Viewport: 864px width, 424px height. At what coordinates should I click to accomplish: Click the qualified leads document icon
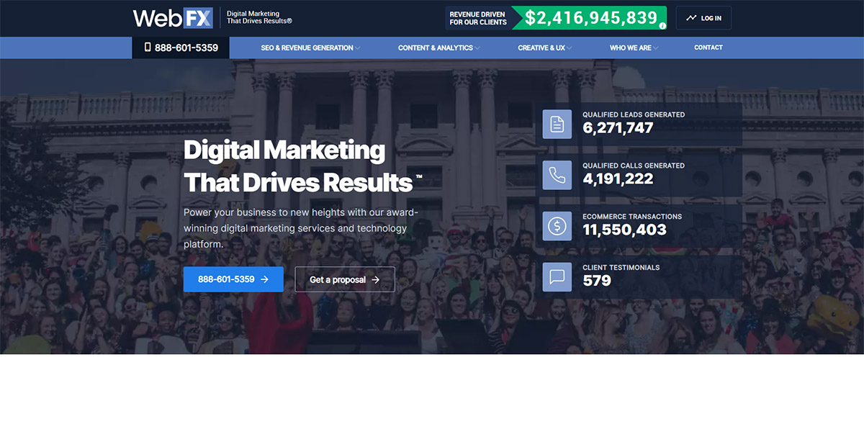click(557, 124)
